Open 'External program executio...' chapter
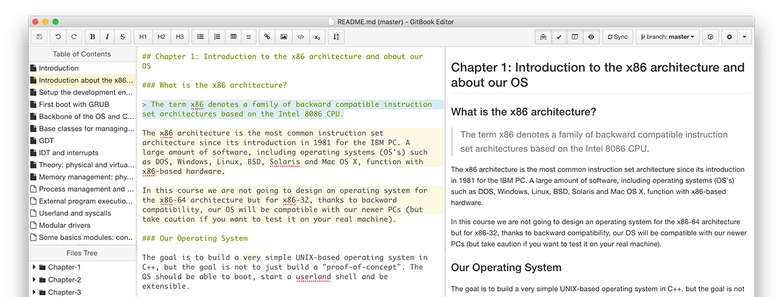This screenshot has height=297, width=783. point(82,201)
